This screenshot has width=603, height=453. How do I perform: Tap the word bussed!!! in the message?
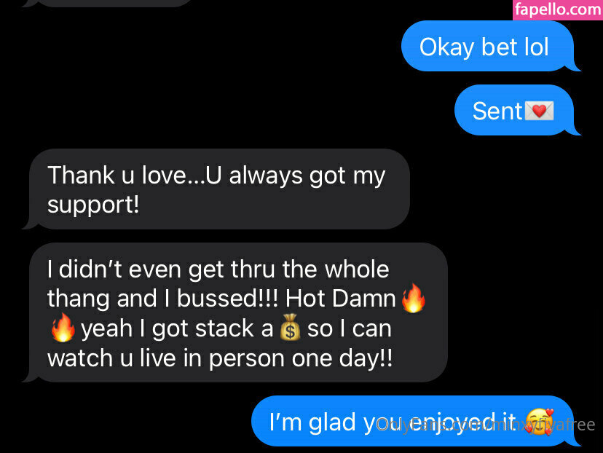click(x=227, y=299)
